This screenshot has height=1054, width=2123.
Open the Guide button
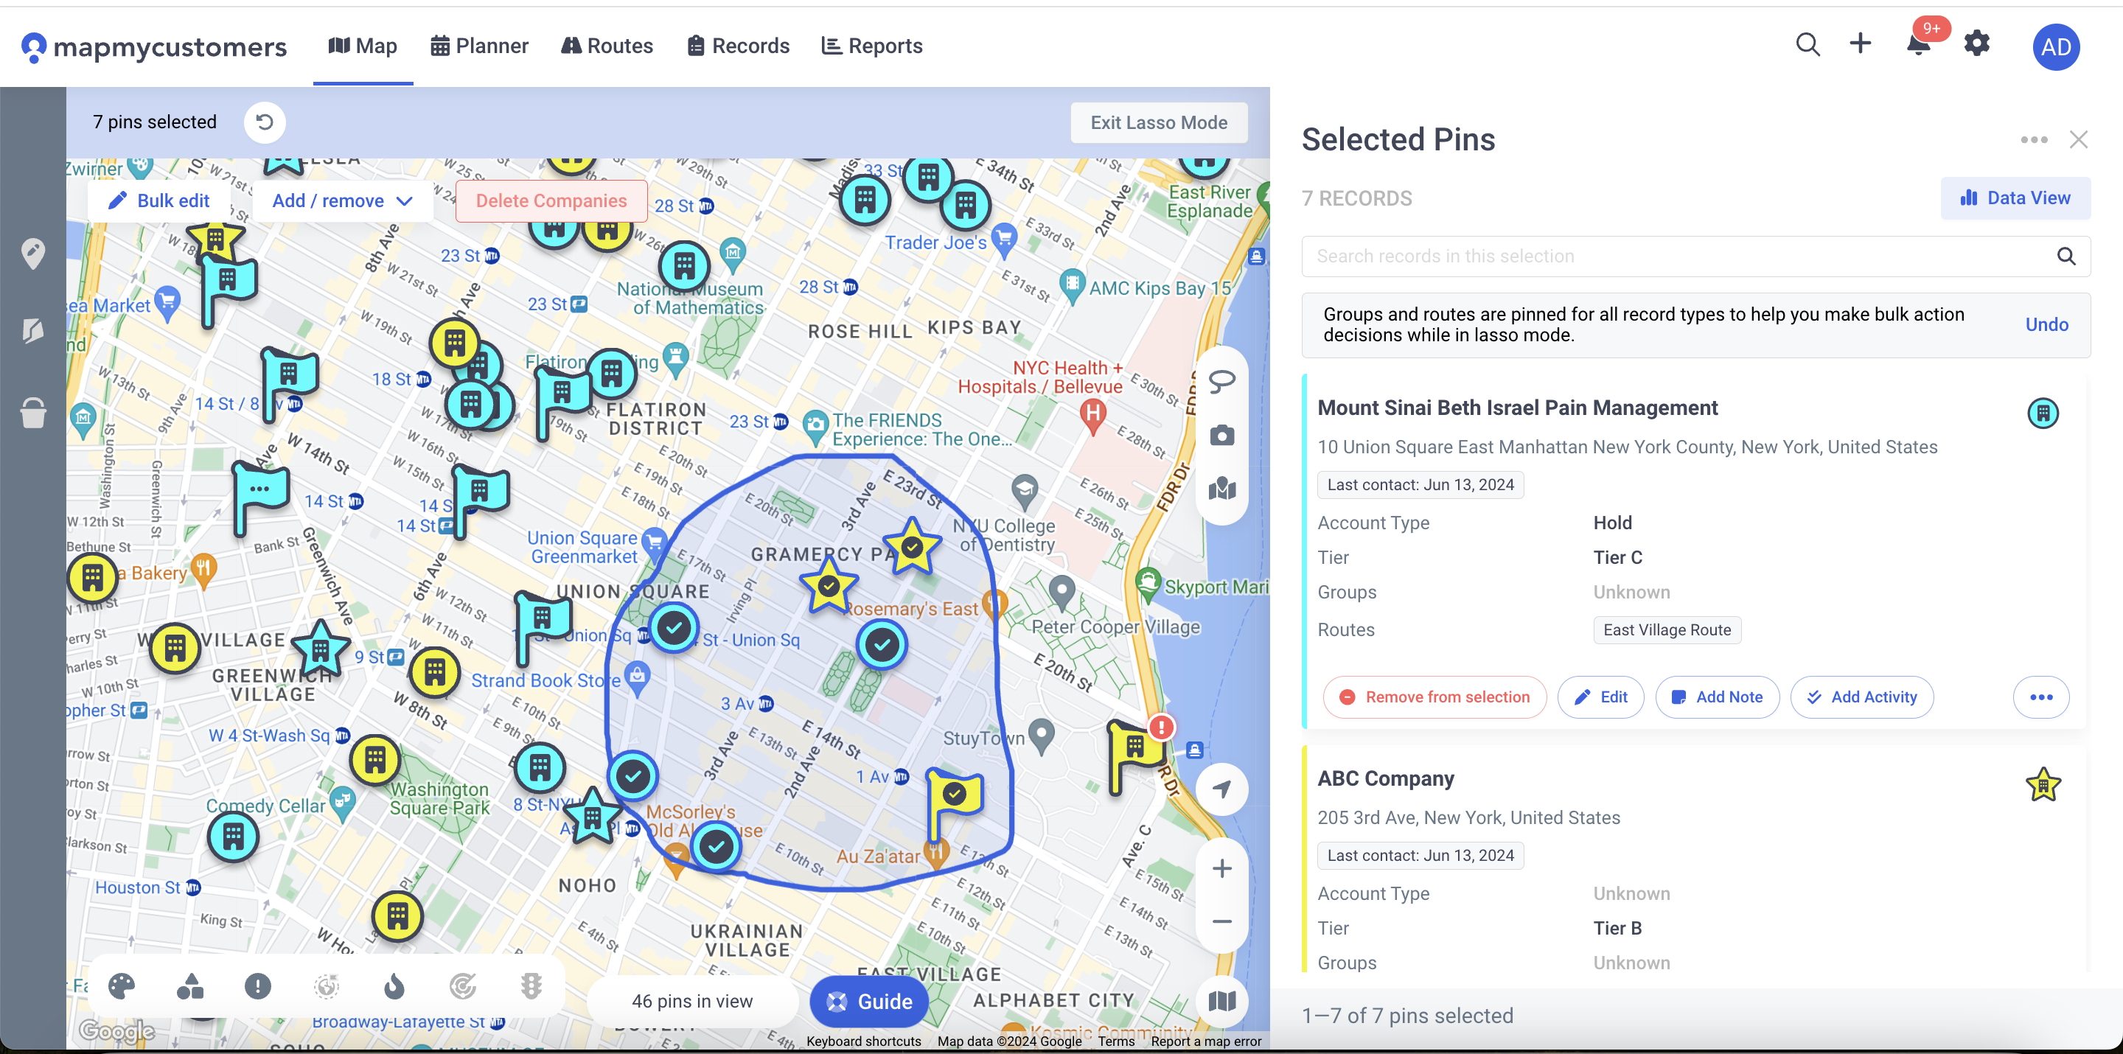click(x=870, y=1001)
